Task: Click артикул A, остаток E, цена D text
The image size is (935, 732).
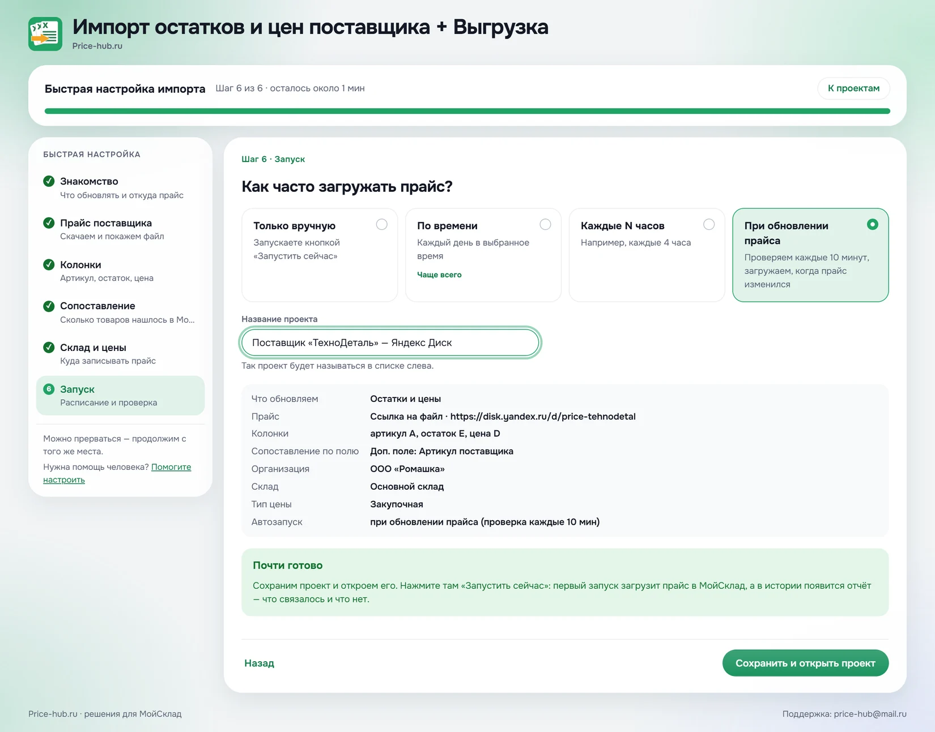Action: (x=435, y=434)
